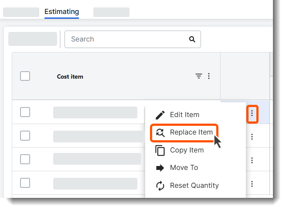
Task: Open the Cost item column options menu
Action: pyautogui.click(x=209, y=76)
